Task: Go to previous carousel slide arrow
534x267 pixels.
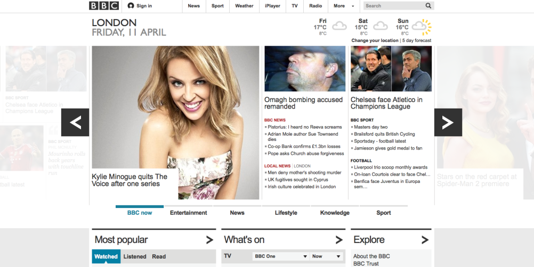Action: pos(75,122)
